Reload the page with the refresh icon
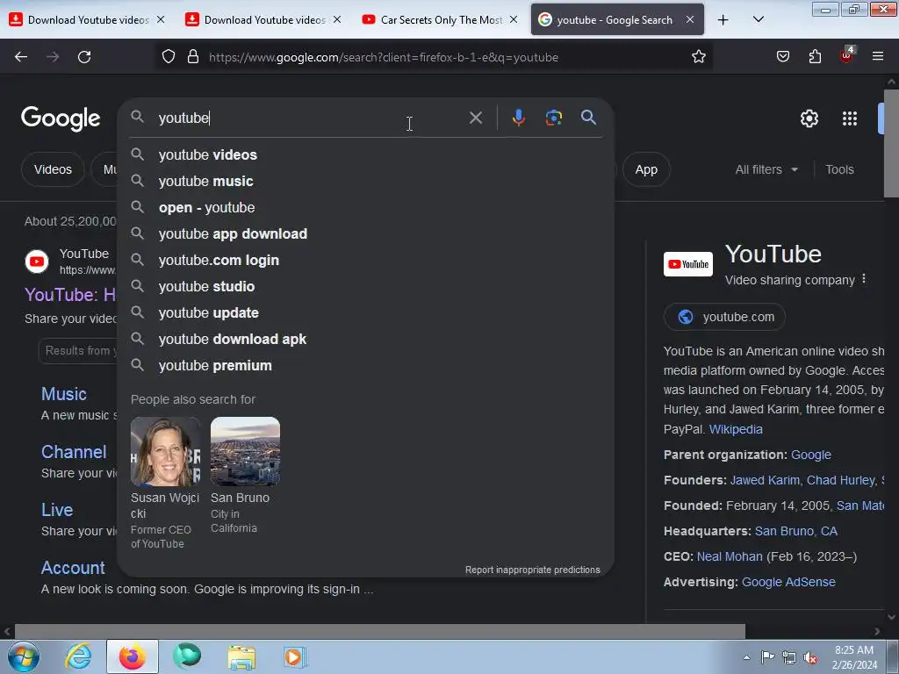Image resolution: width=899 pixels, height=674 pixels. 84,57
